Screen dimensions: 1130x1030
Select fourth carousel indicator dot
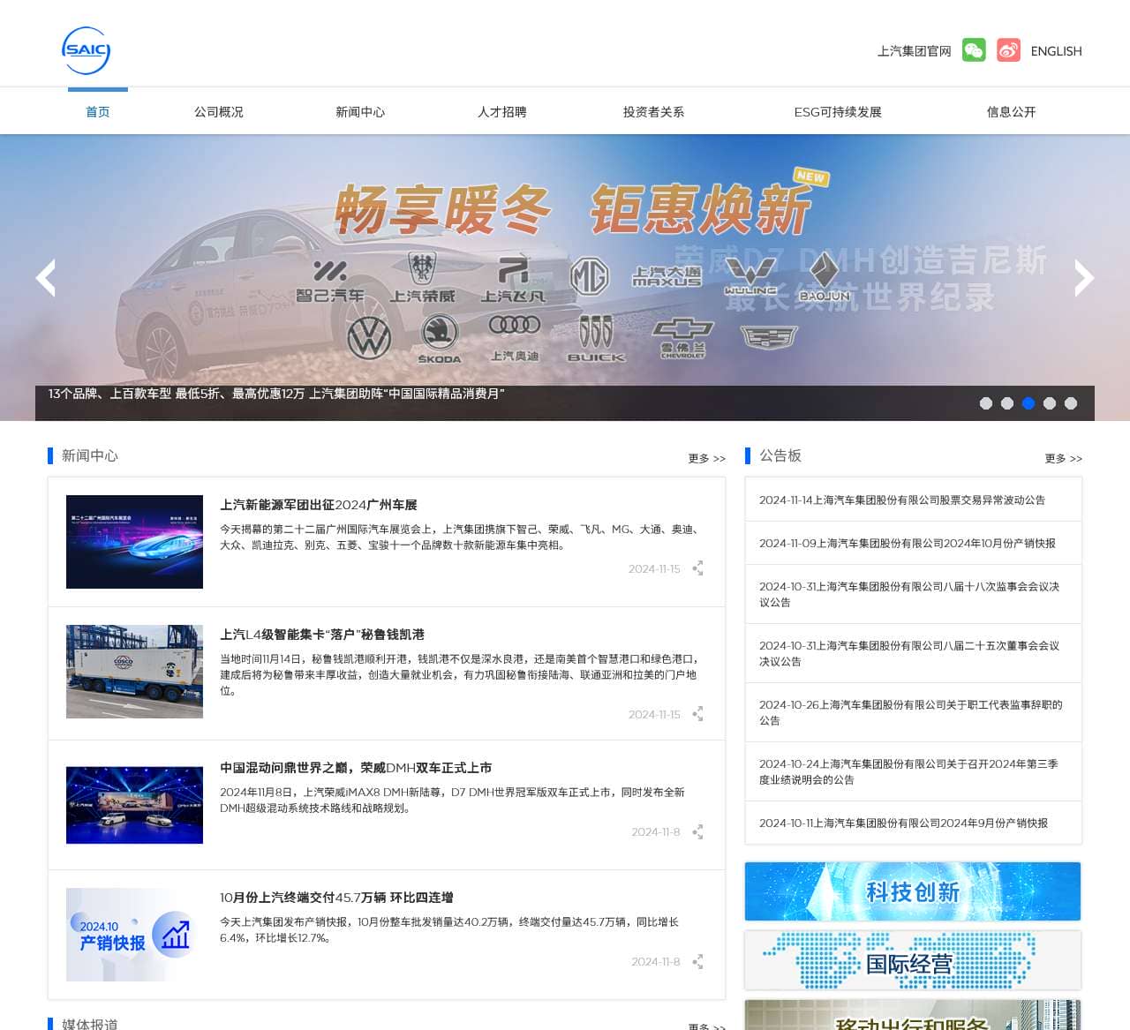1050,403
